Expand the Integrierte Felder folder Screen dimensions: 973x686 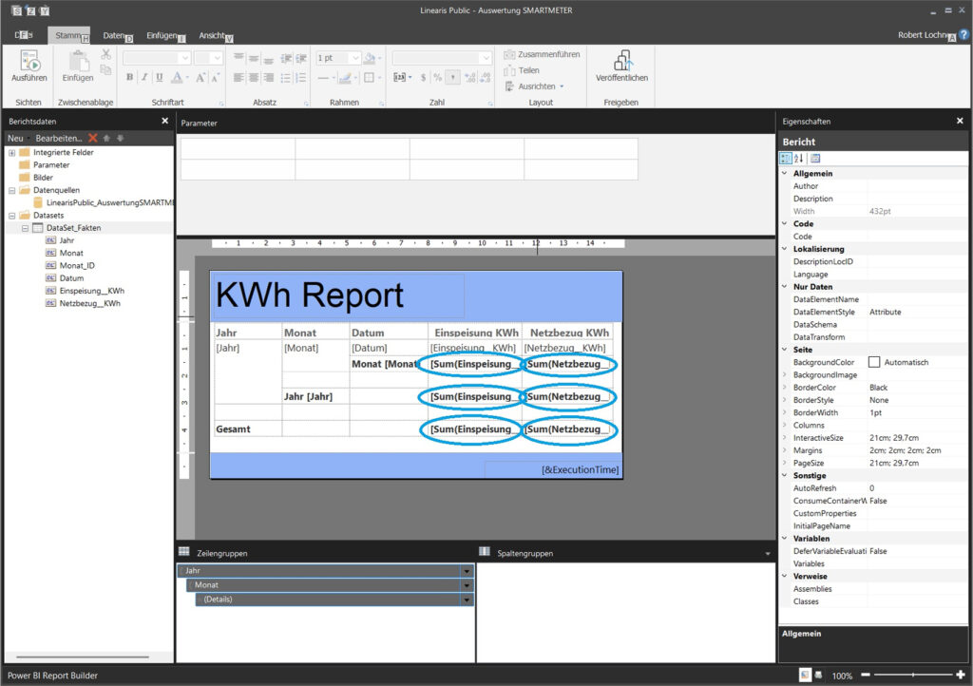tap(12, 152)
